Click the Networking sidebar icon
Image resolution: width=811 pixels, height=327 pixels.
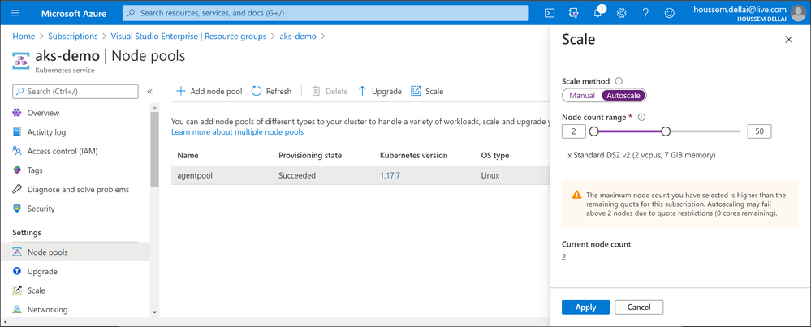(x=17, y=309)
